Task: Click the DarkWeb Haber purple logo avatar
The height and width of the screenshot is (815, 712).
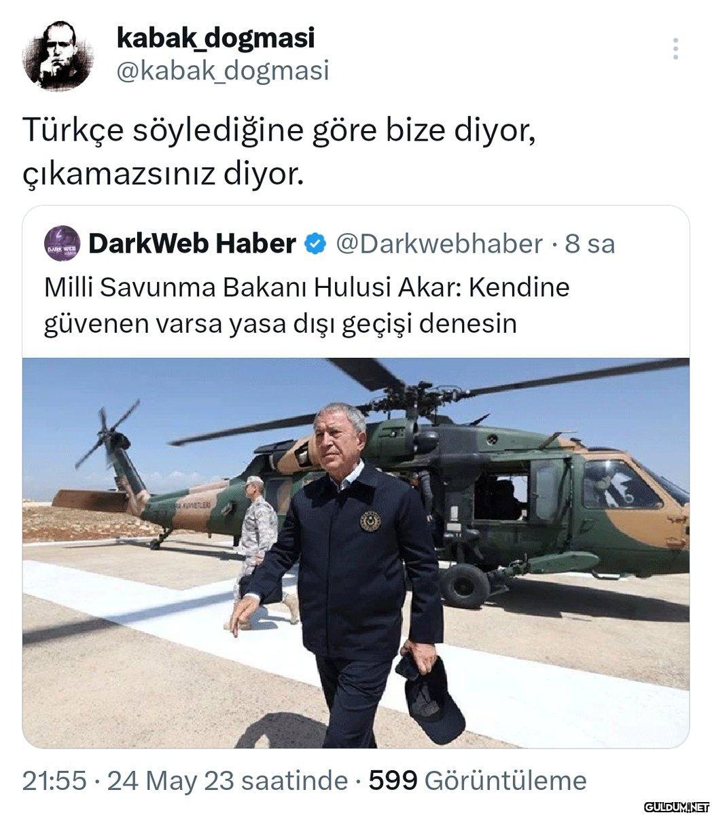Action: 63,243
